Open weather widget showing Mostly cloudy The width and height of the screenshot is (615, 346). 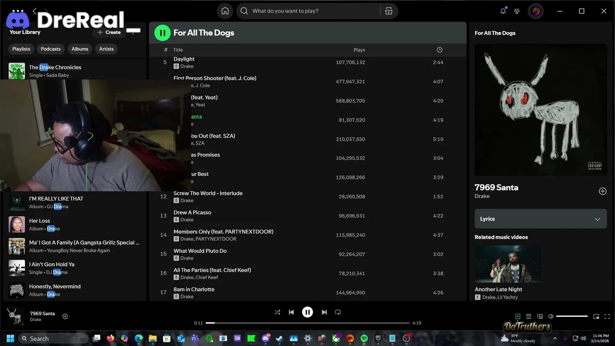click(x=518, y=338)
